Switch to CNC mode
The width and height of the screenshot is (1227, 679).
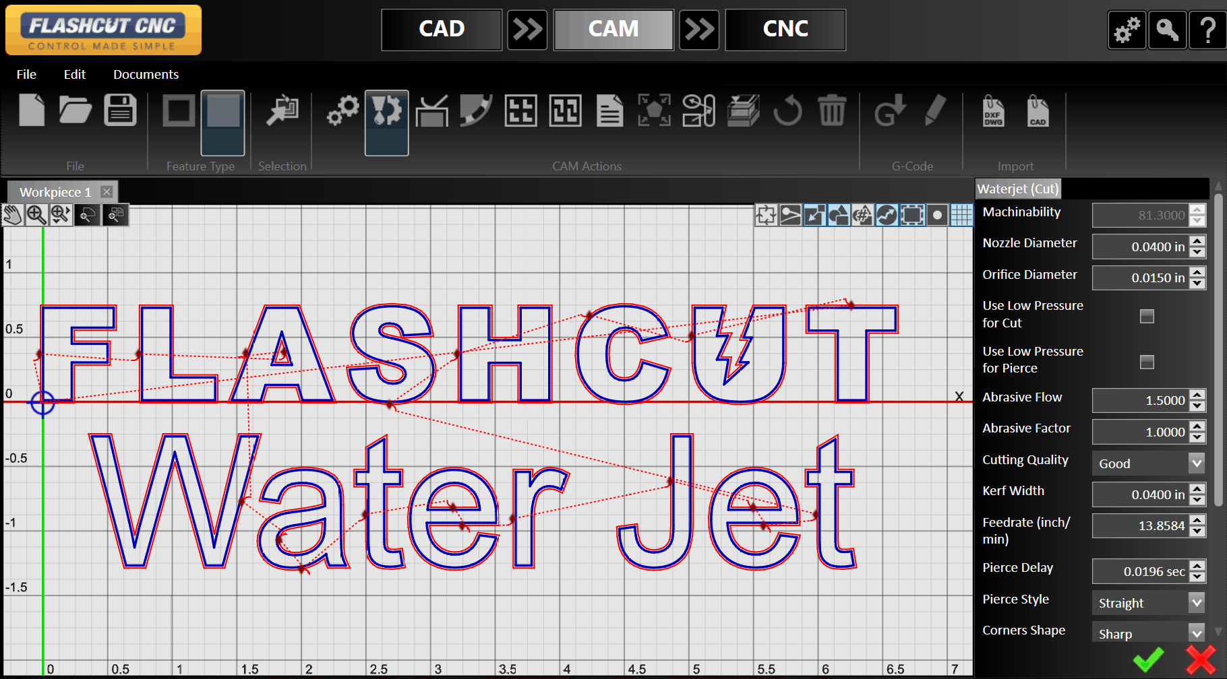[x=785, y=30]
